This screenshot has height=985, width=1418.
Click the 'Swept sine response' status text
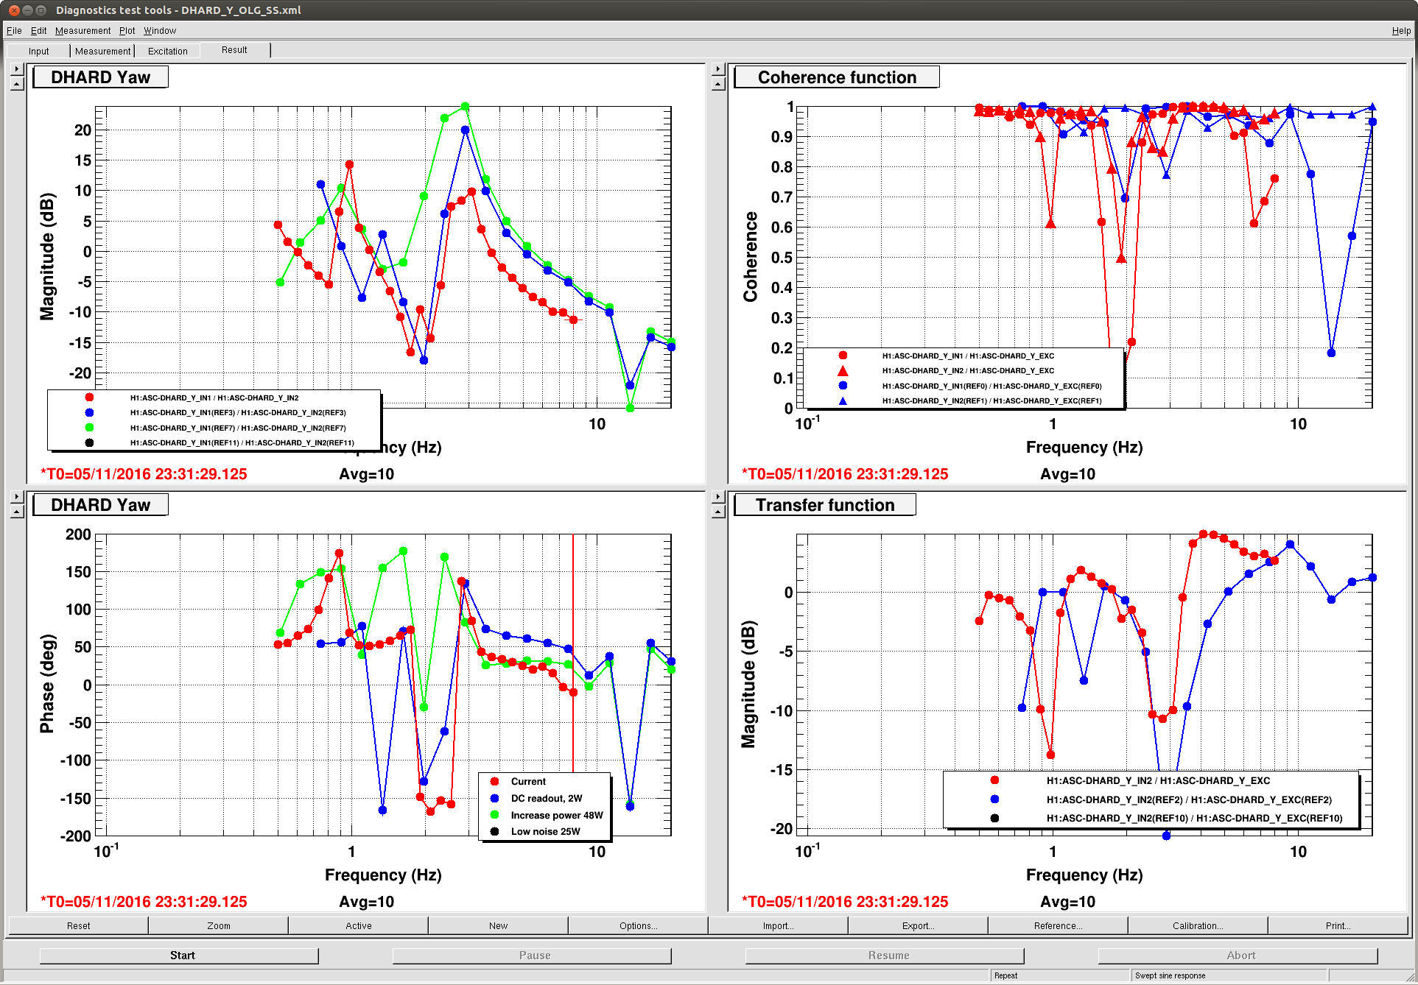tap(1170, 976)
